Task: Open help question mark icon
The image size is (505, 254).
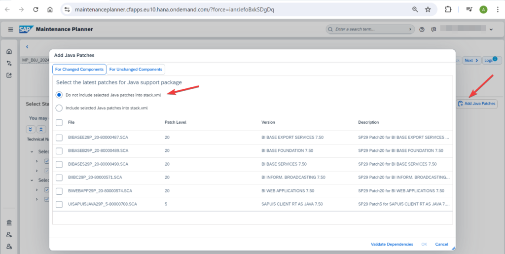Action: (422, 29)
